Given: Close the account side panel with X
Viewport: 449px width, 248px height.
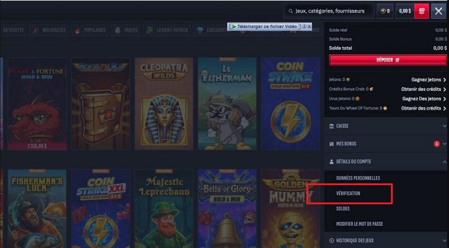Looking at the screenshot, I should 439,11.
